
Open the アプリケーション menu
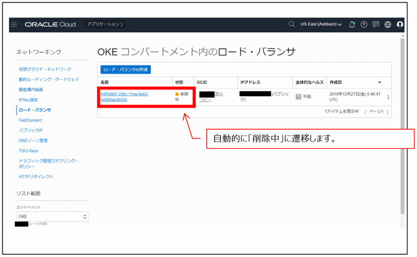click(x=105, y=24)
